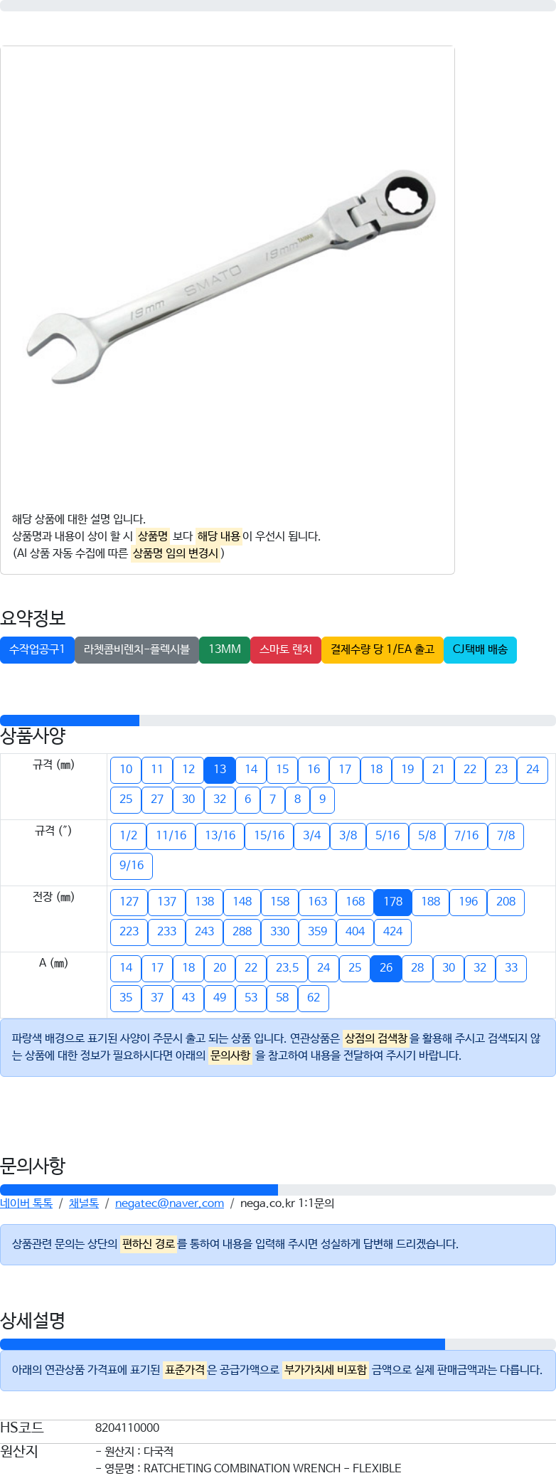Click the negatec@naver.com email link
Screen dimensions: 556x1478
click(x=169, y=1203)
